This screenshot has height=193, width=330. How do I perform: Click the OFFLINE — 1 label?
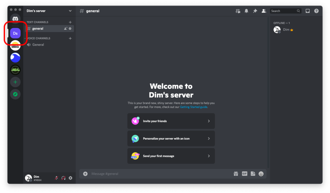pos(282,23)
